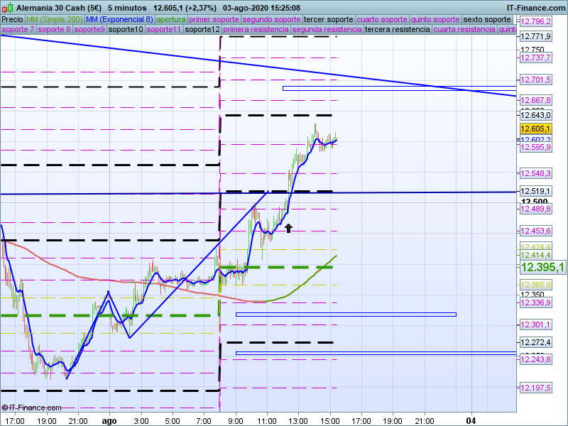Viewport: 568px width, 426px height.
Task: Click the primer soporte legend label
Action: coord(215,19)
